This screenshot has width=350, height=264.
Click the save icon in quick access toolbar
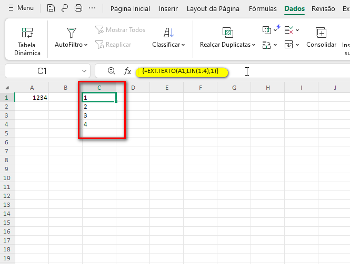[51, 8]
